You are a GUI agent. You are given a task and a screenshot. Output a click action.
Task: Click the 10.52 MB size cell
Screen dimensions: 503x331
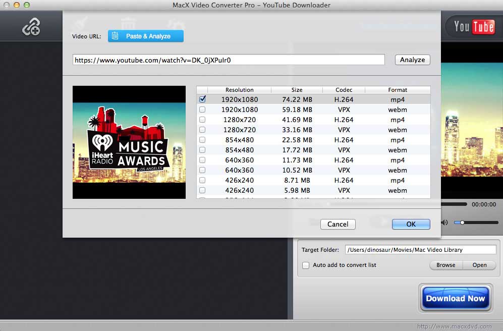tap(297, 171)
